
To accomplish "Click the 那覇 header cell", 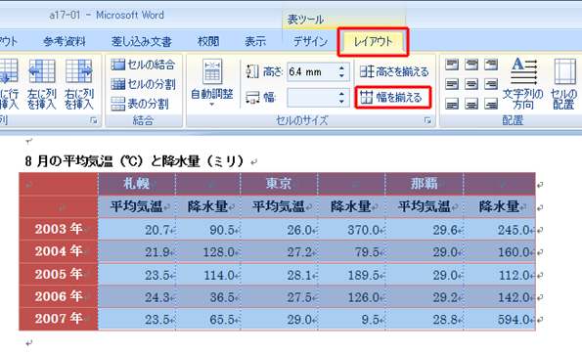I will pos(425,184).
